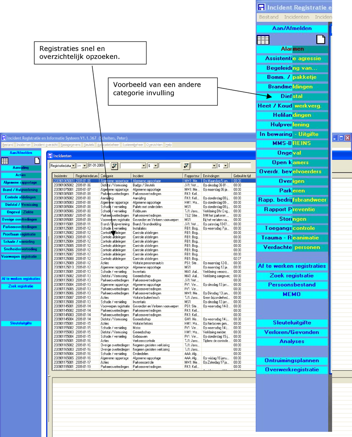Select incident number 200901065001 row
The width and height of the screenshot is (352, 437).
click(154, 181)
